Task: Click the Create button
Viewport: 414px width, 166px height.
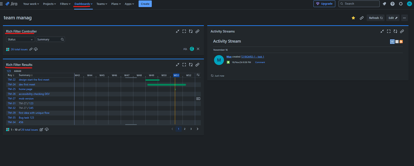Action: click(145, 4)
